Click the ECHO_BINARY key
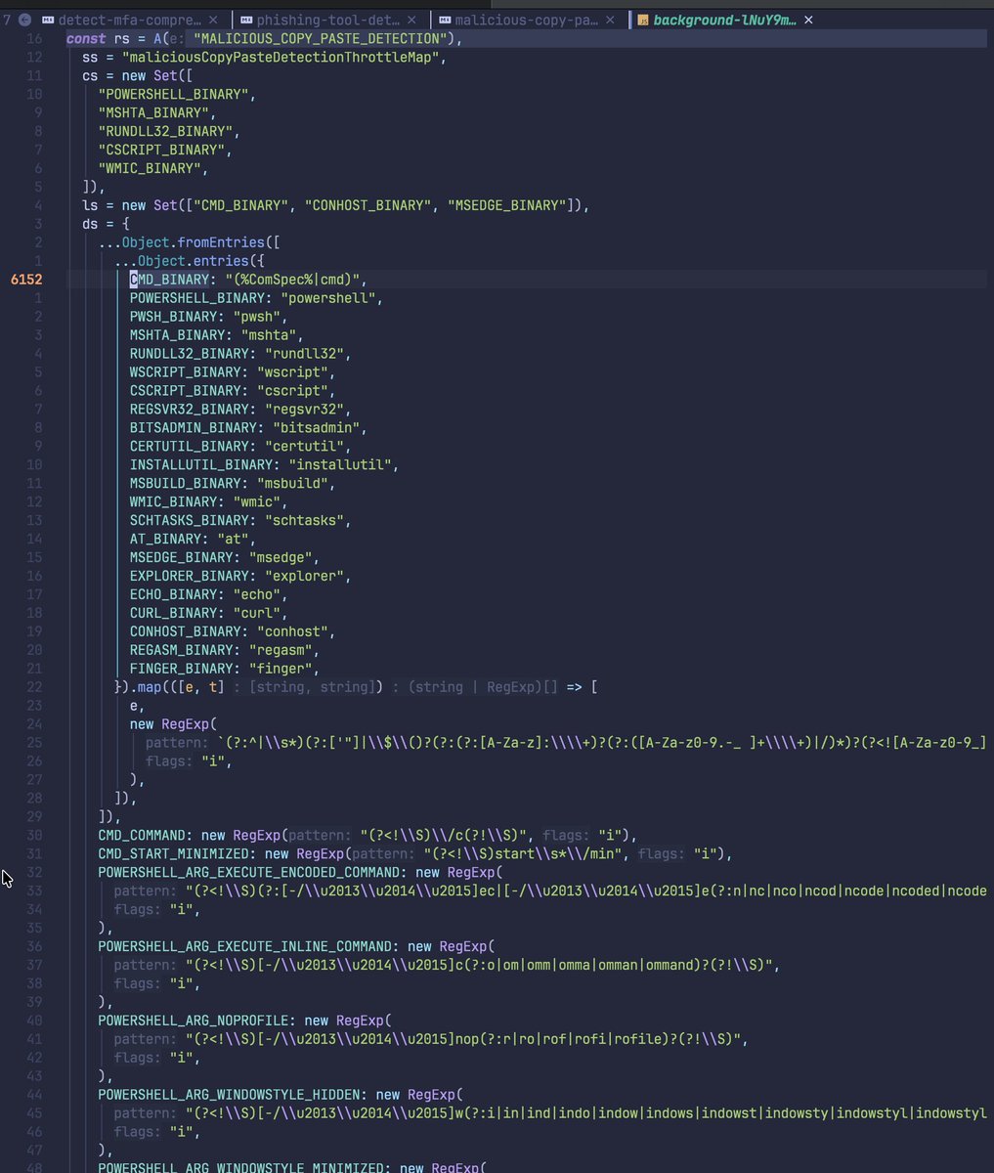994x1173 pixels. pos(173,595)
